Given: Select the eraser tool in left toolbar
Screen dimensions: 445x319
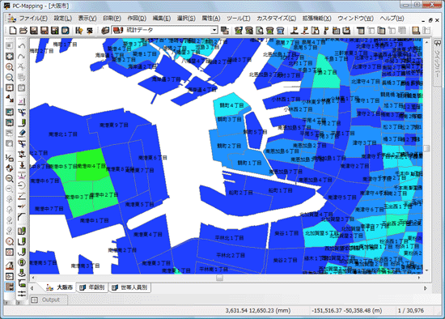Looking at the screenshot, I should click(x=22, y=133).
